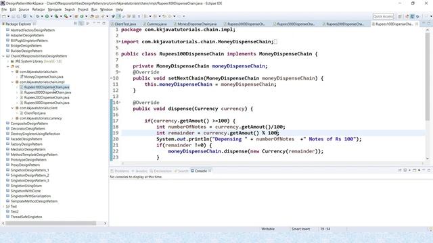Click the New file toolbar icon
This screenshot has height=243, width=433.
pyautogui.click(x=4, y=16)
